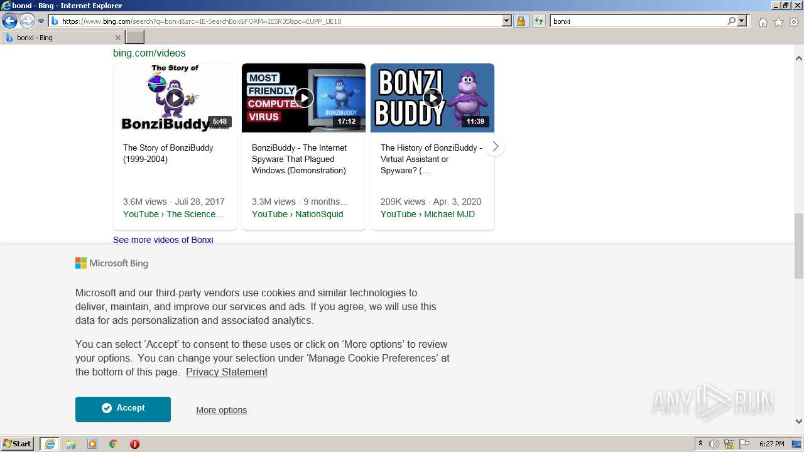Open More options for cookies
Image resolution: width=804 pixels, height=452 pixels.
point(221,410)
